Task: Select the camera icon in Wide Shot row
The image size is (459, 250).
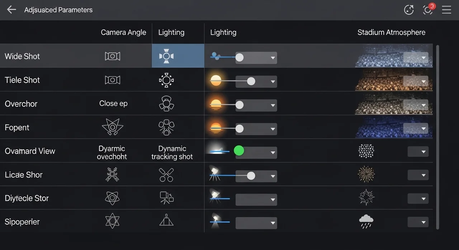Action: (x=112, y=56)
